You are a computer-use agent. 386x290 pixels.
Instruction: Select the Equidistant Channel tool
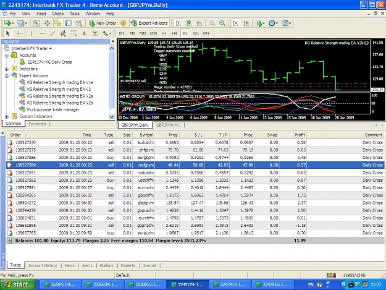63,33
